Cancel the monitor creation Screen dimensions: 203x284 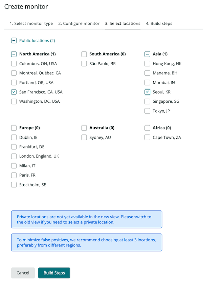[23, 273]
